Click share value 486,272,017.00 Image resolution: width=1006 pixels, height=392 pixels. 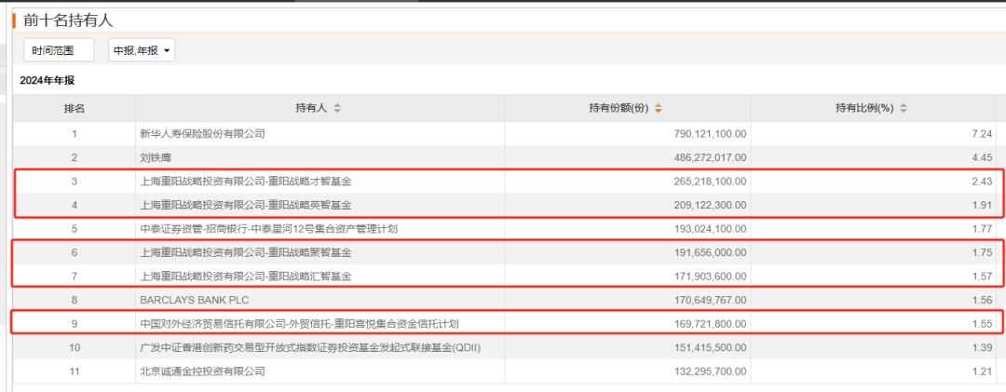click(708, 158)
